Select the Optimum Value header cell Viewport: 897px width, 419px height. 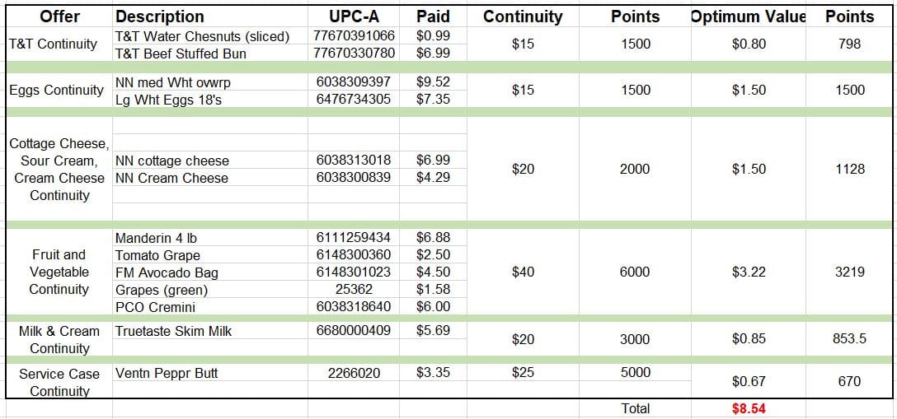748,16
